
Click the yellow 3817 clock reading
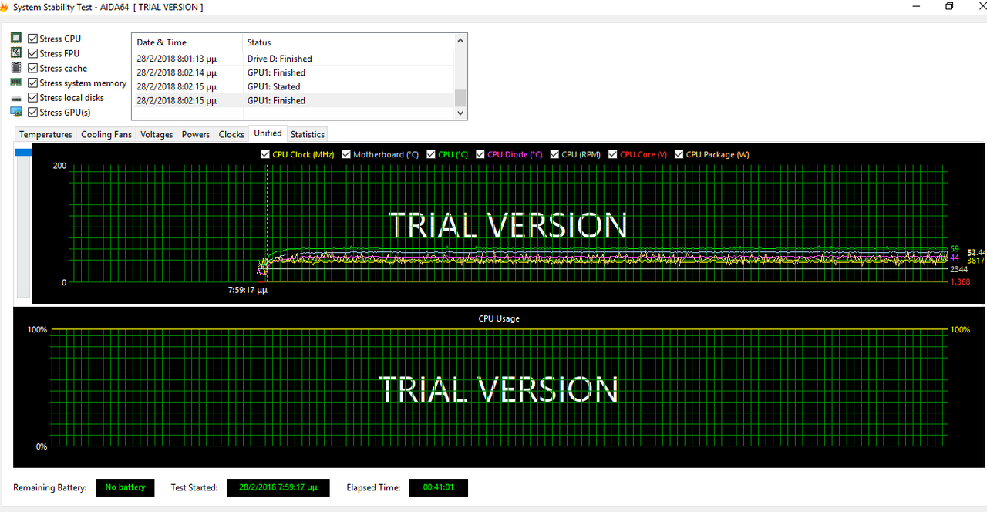click(x=976, y=261)
